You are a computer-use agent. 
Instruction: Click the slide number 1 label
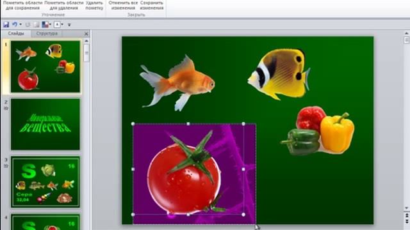(x=6, y=45)
